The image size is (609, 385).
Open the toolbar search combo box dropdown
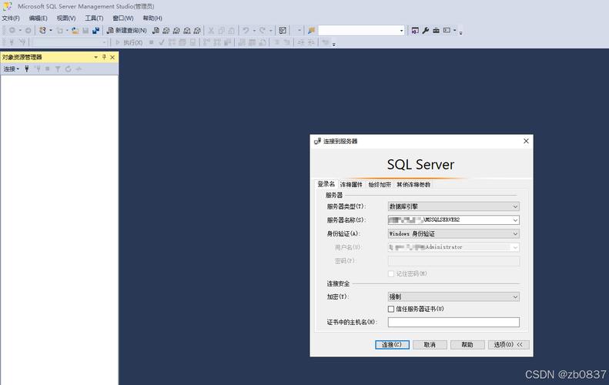[x=401, y=31]
